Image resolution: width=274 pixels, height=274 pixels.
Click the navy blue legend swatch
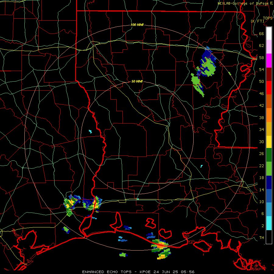tap(269, 182)
